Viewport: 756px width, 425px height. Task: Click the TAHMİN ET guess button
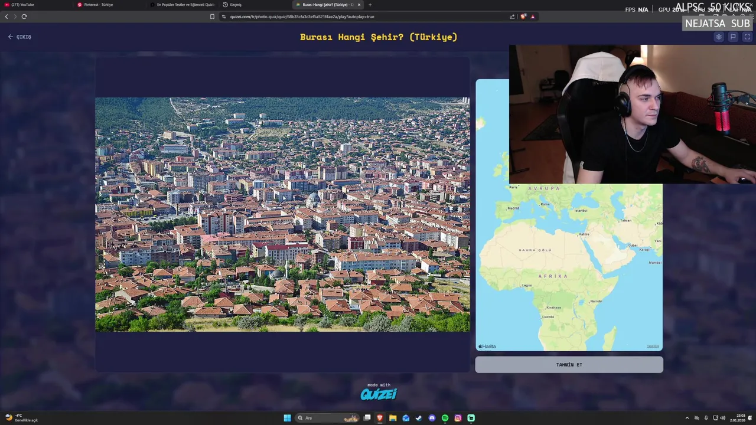(569, 365)
